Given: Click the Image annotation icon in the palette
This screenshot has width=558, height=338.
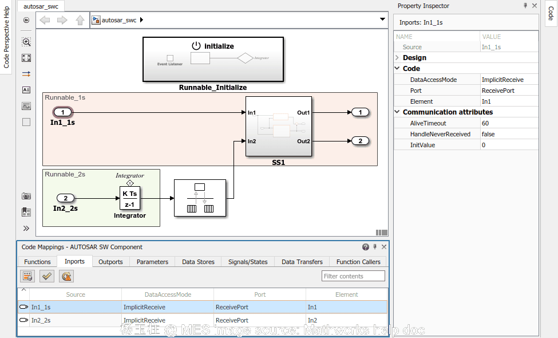Looking at the screenshot, I should coord(26,105).
